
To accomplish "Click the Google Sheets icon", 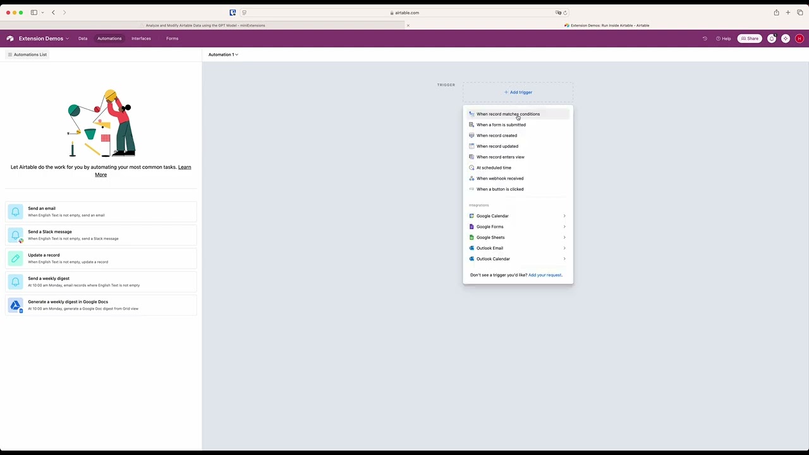I will tap(471, 238).
